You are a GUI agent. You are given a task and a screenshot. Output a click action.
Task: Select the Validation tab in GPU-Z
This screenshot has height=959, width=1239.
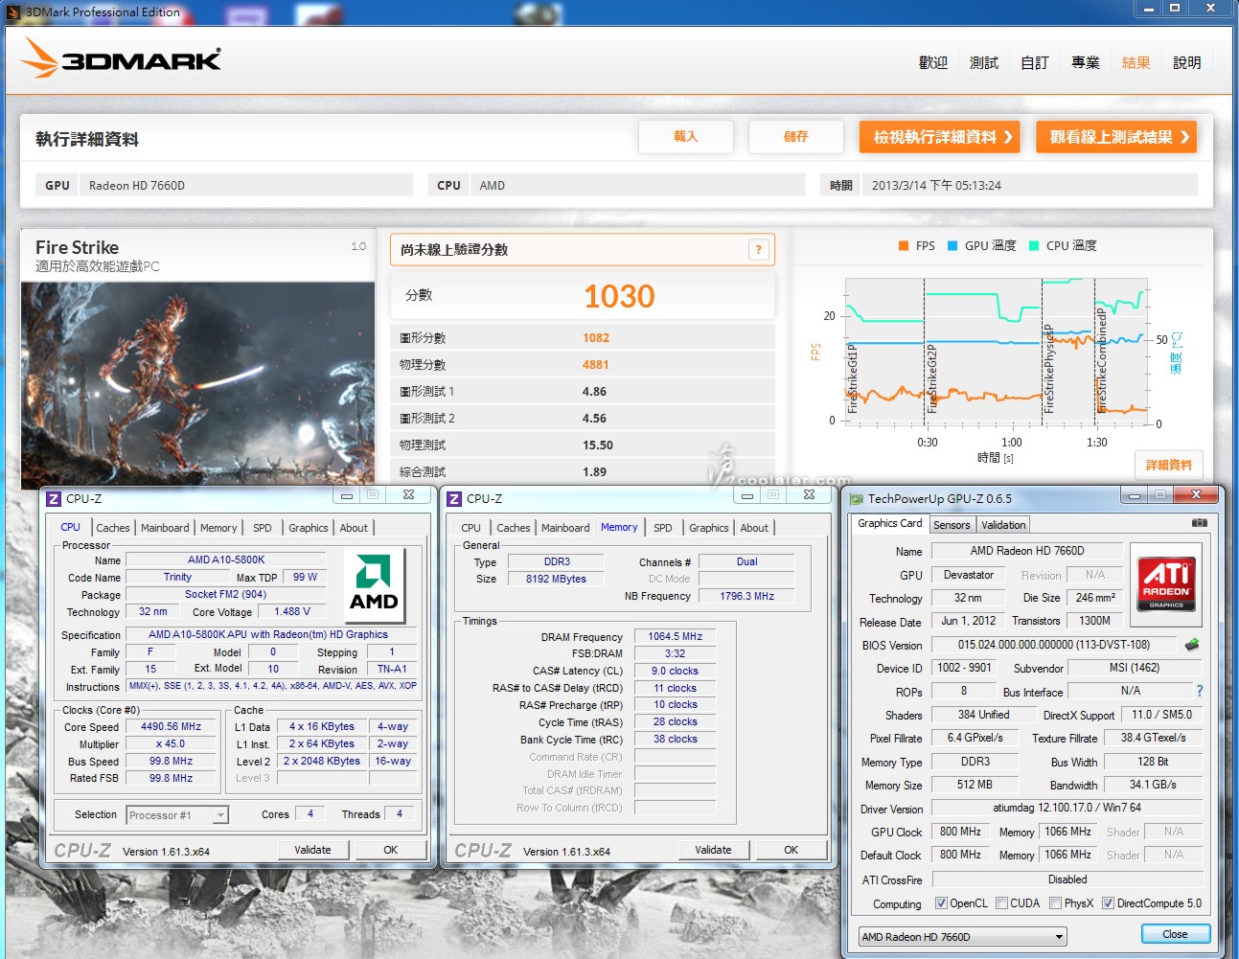click(x=1003, y=525)
